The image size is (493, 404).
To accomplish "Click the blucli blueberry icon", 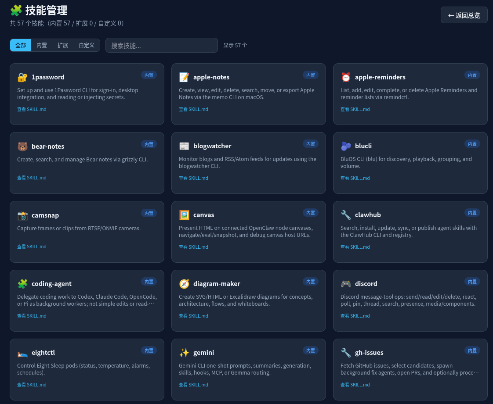I will [x=346, y=146].
